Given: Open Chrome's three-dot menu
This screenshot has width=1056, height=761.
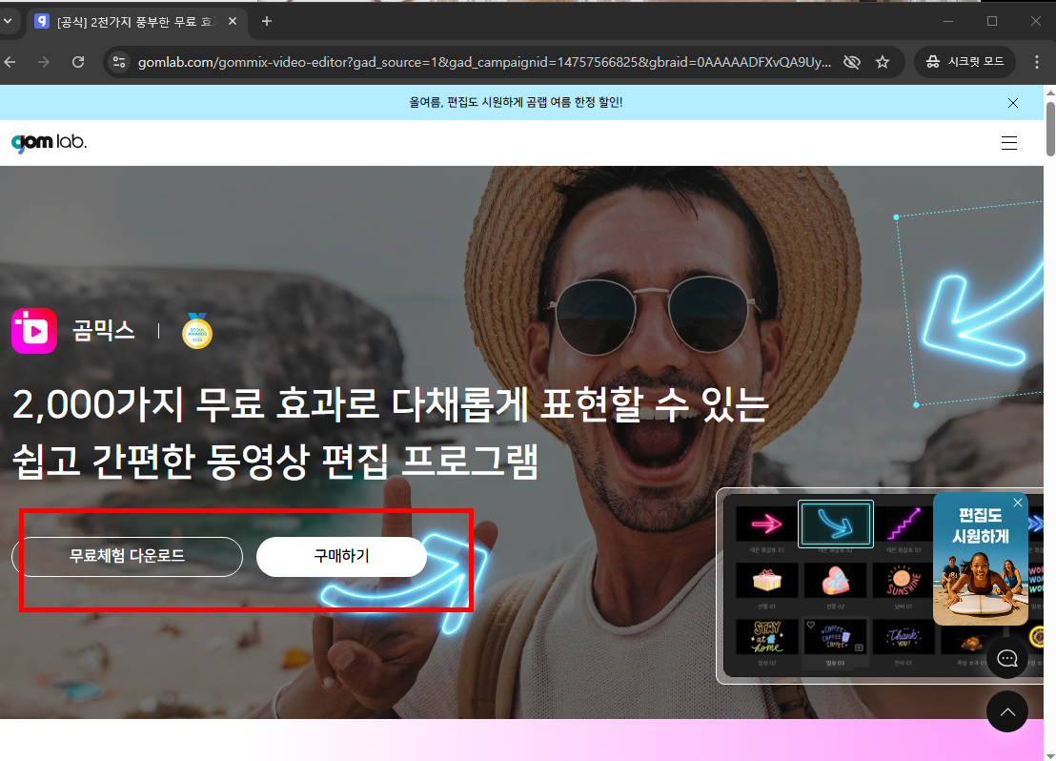Looking at the screenshot, I should click(1037, 61).
